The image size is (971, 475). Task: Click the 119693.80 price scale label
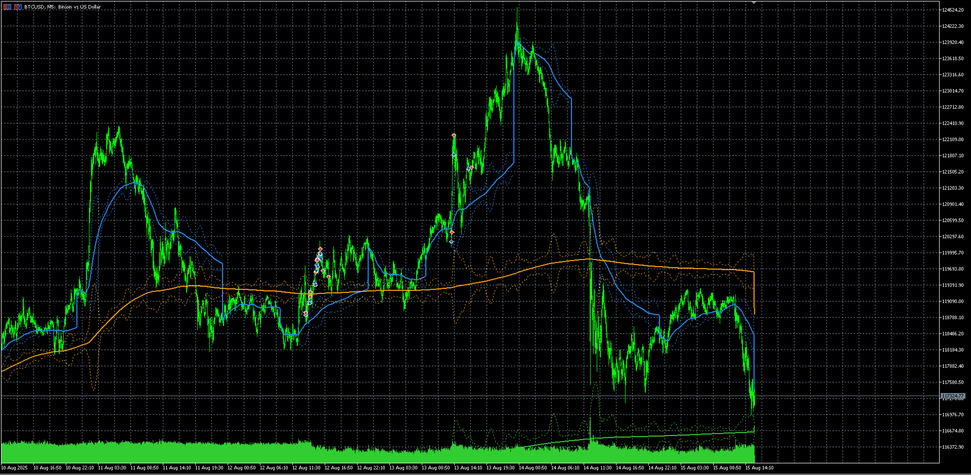pyautogui.click(x=953, y=269)
